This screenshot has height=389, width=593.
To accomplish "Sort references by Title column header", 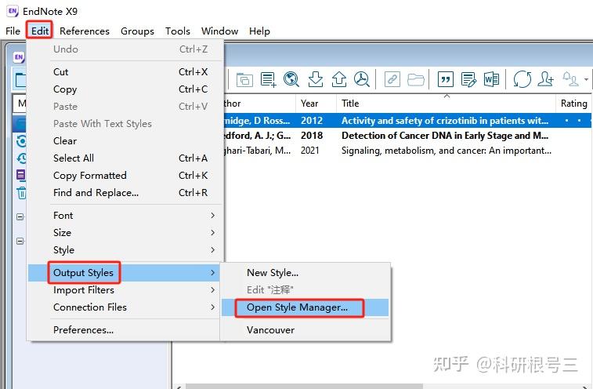I will (x=446, y=104).
